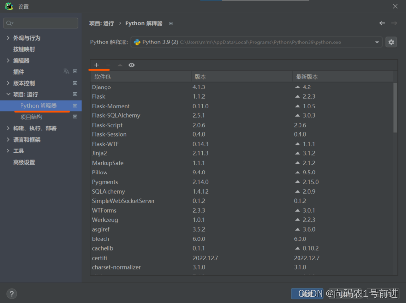Image resolution: width=406 pixels, height=303 pixels.
Task: Click project-level icon next to 项目: 运行
Action: pyautogui.click(x=75, y=94)
